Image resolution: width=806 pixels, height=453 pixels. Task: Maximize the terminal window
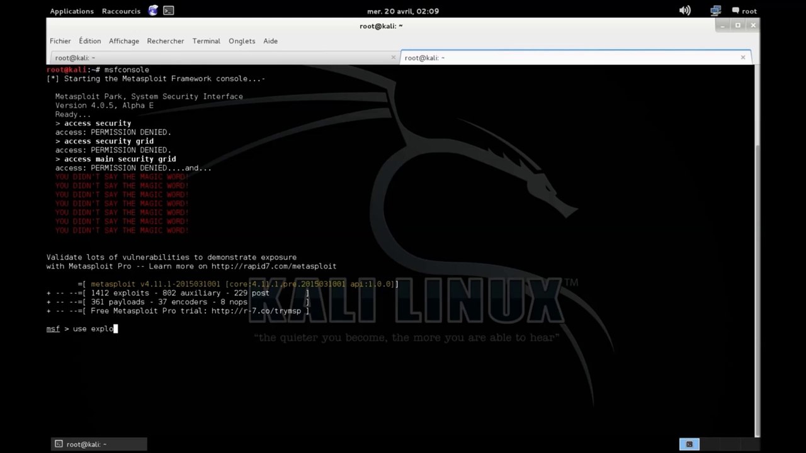tap(737, 25)
